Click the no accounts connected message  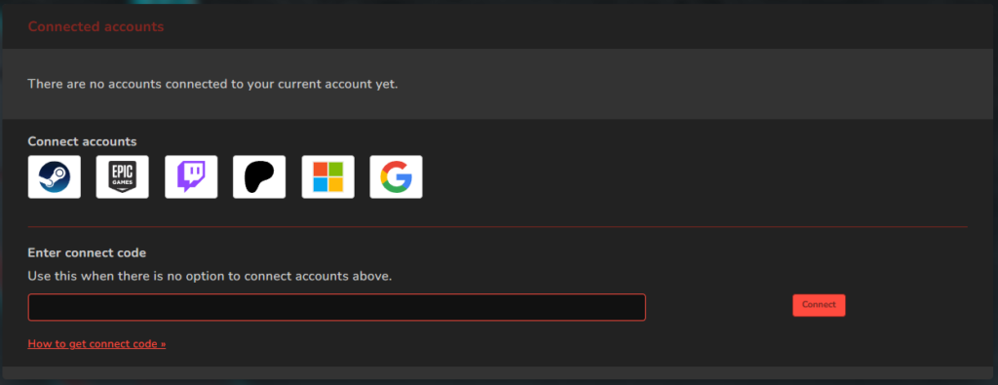pyautogui.click(x=212, y=84)
